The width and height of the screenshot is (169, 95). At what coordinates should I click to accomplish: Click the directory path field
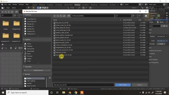(x=93, y=16)
